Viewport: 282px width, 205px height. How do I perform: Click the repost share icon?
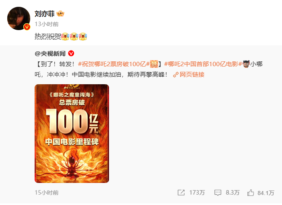point(181,193)
